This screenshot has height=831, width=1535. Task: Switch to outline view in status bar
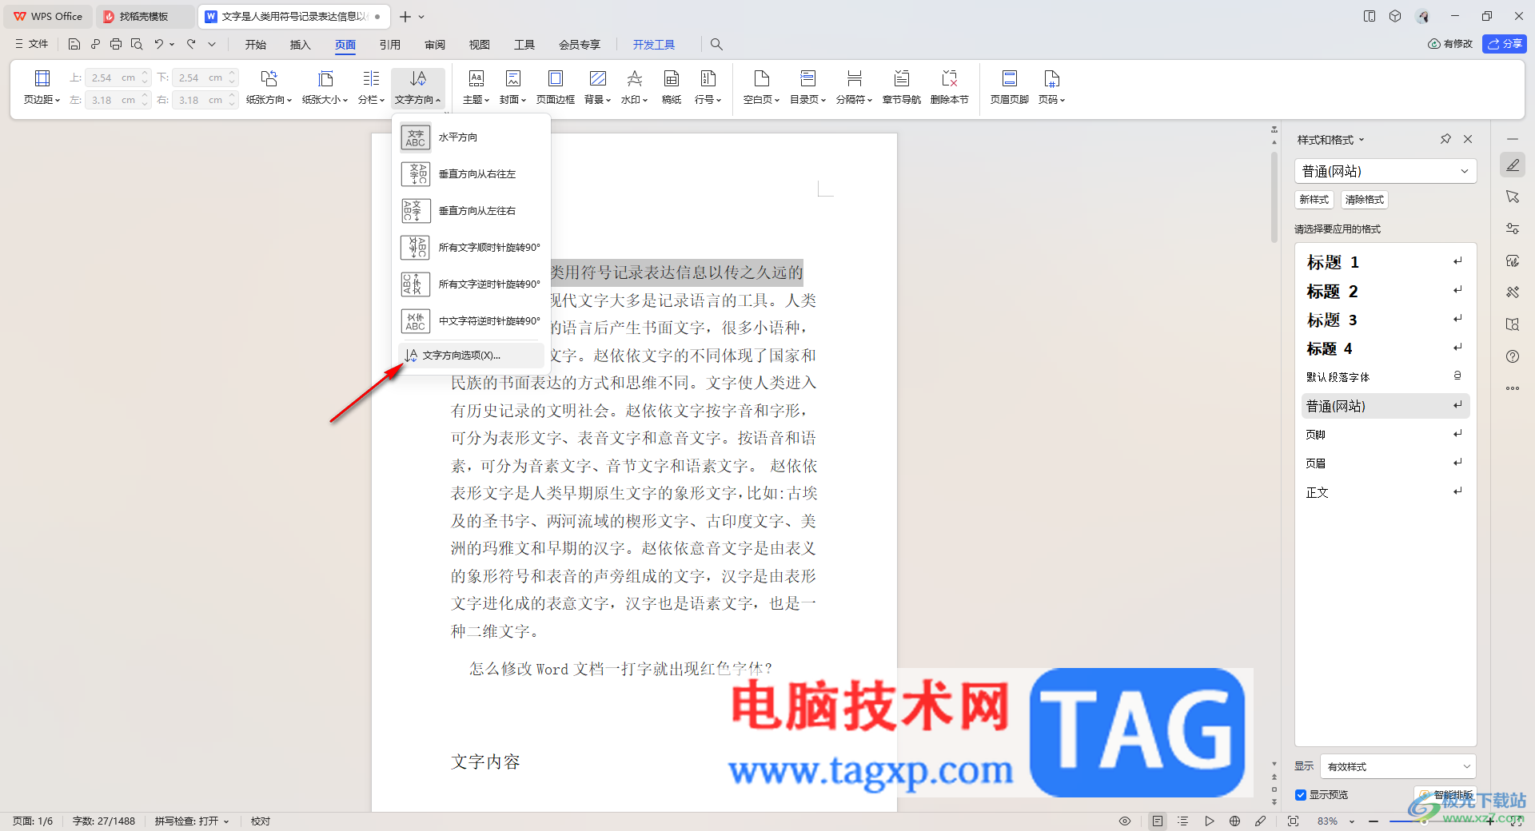pos(1183,821)
